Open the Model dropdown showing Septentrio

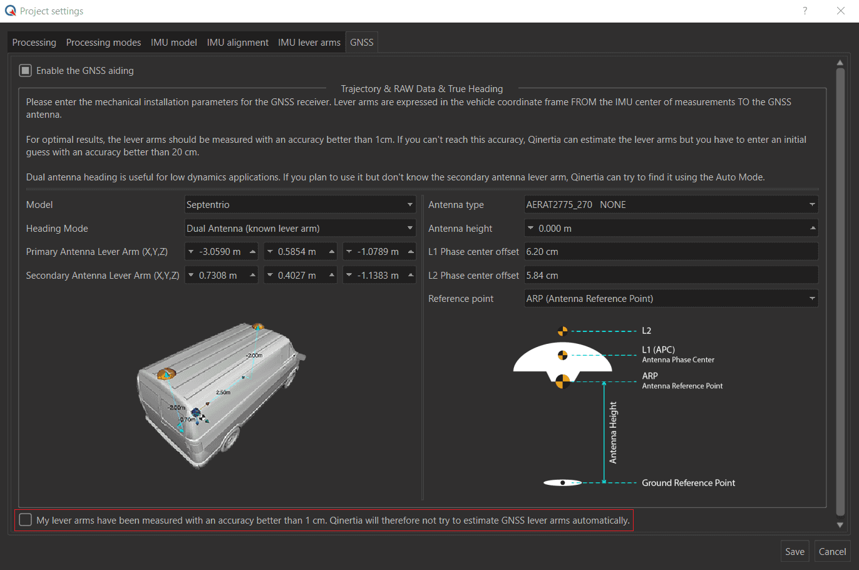pos(301,205)
